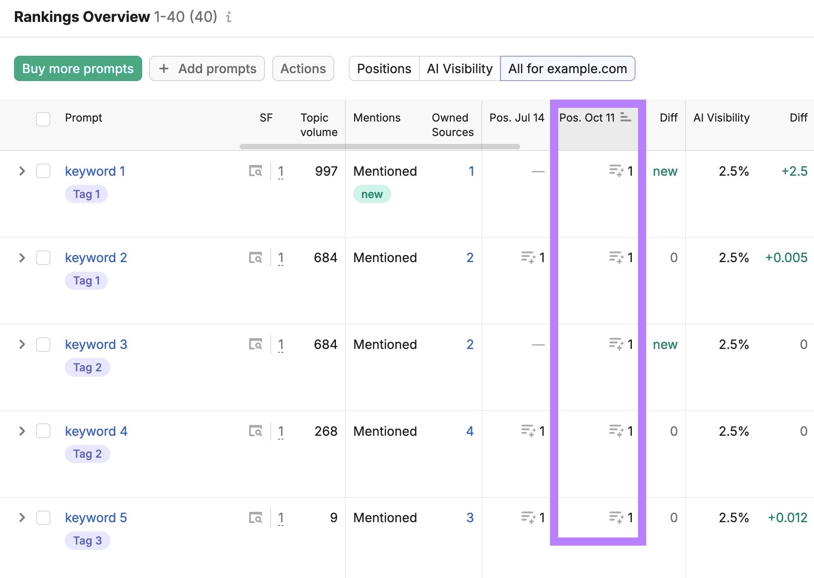Switch to the Positions tab

pyautogui.click(x=384, y=68)
